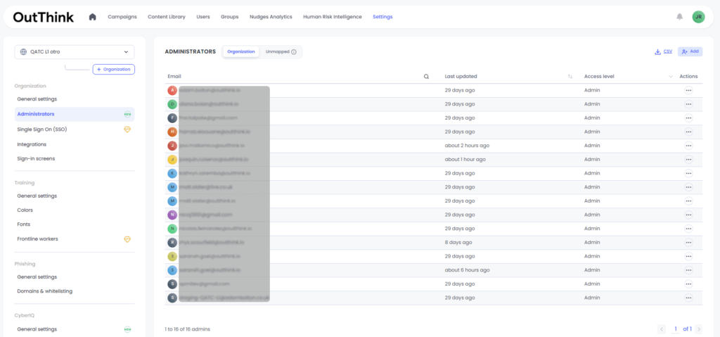720x337 pixels.
Task: Open Campaigns in top navigation
Action: click(122, 17)
